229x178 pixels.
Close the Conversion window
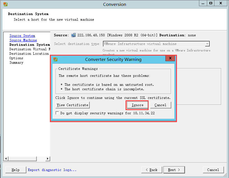[221, 3]
